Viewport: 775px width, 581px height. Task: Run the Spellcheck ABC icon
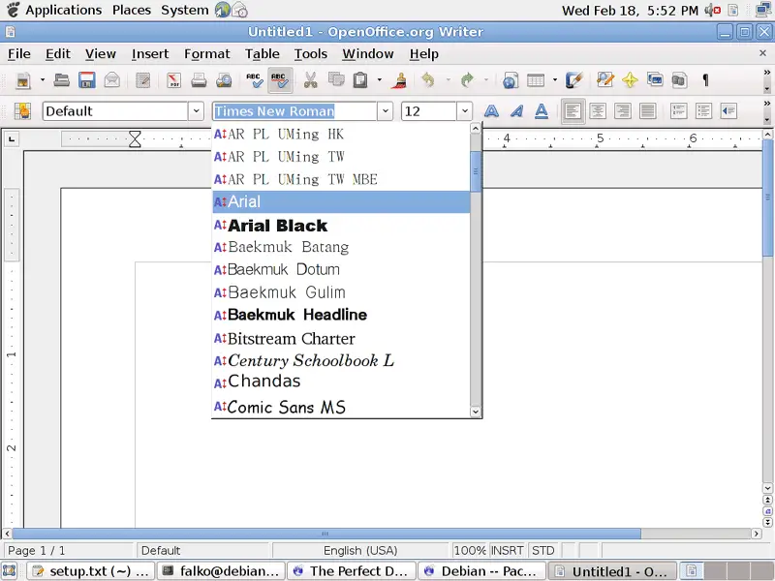[255, 80]
